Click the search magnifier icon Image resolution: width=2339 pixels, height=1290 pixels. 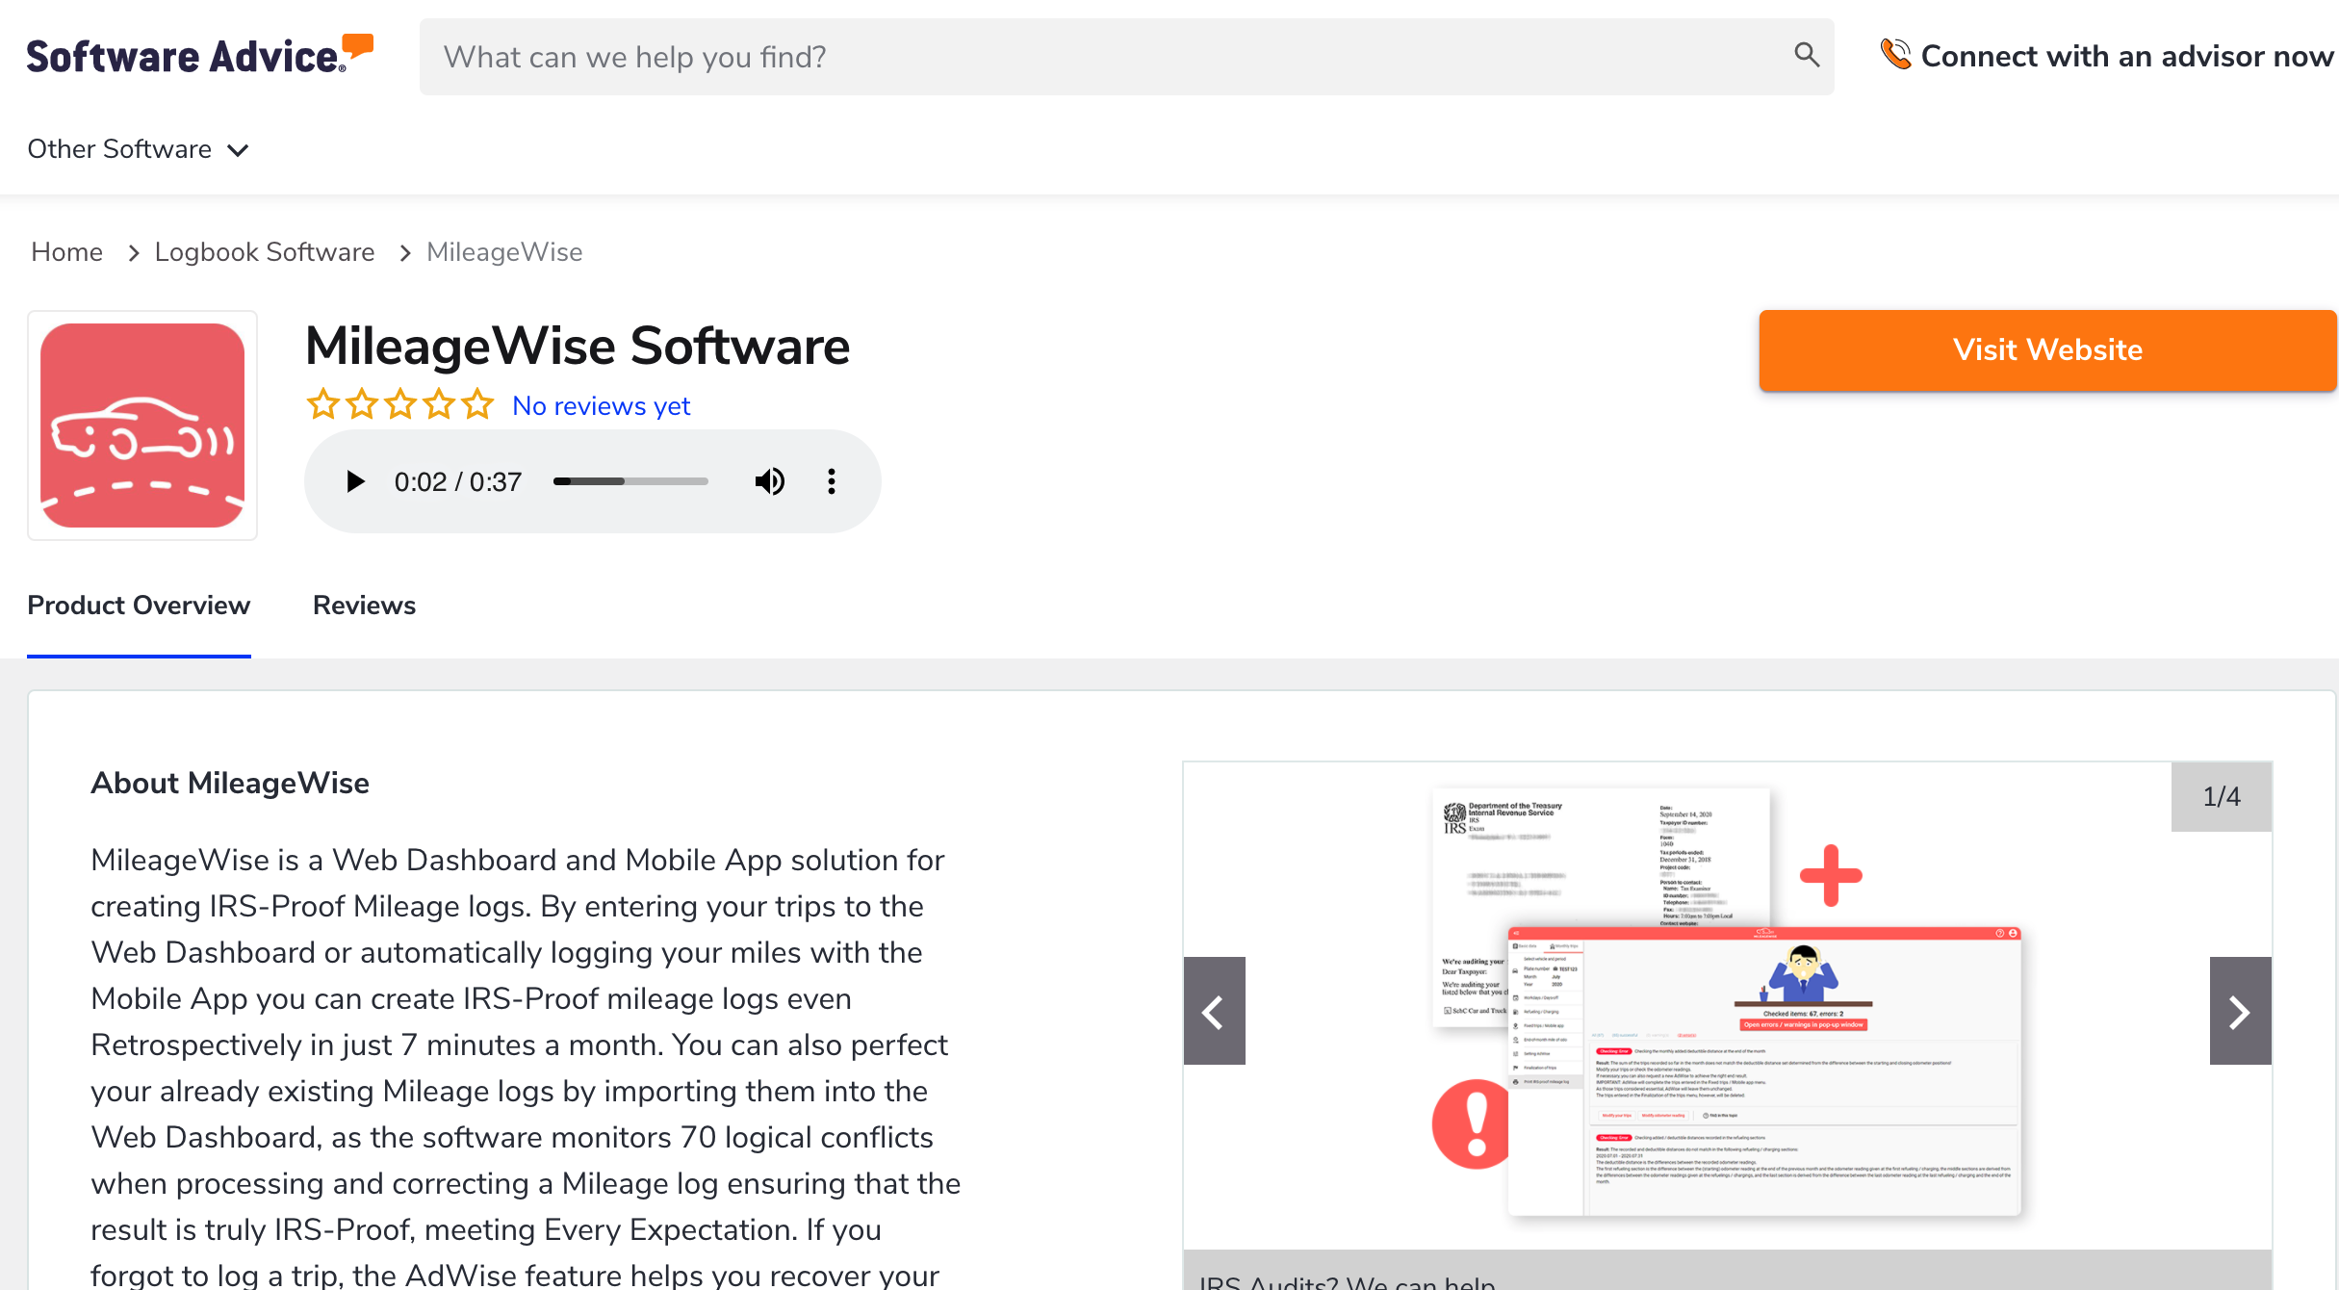pyautogui.click(x=1807, y=56)
